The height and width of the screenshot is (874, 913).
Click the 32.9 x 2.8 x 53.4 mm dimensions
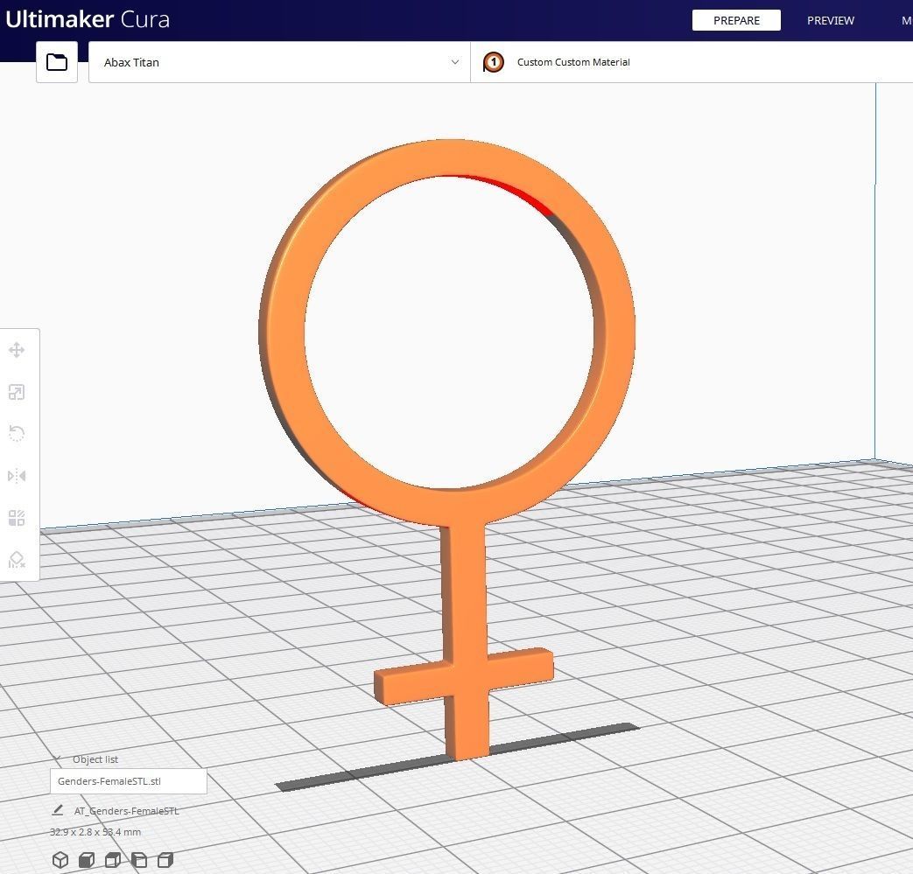95,832
